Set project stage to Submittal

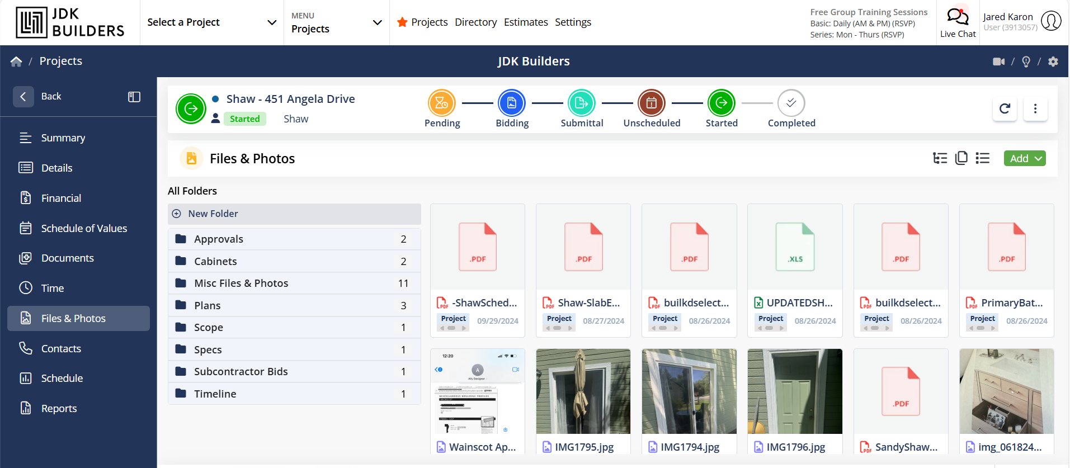582,103
